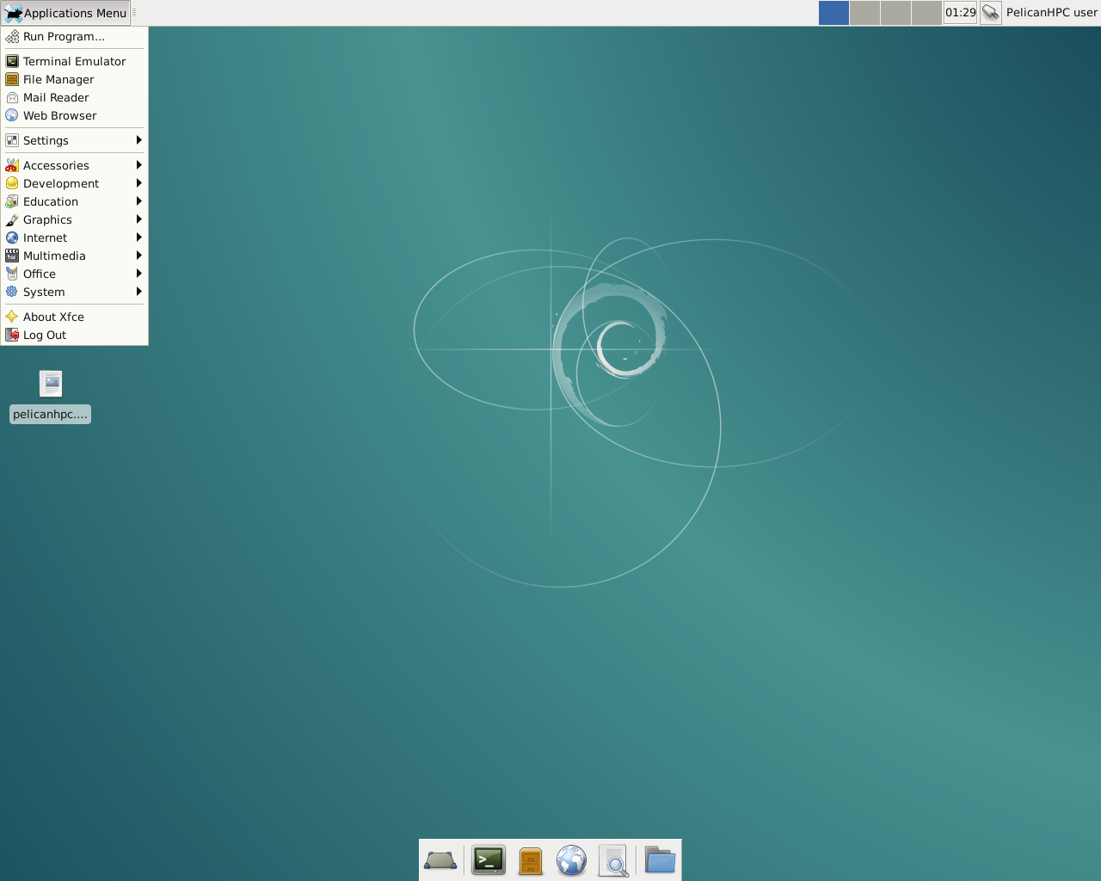Viewport: 1101px width, 881px height.
Task: Select About Xfce in the menu
Action: [x=74, y=317]
